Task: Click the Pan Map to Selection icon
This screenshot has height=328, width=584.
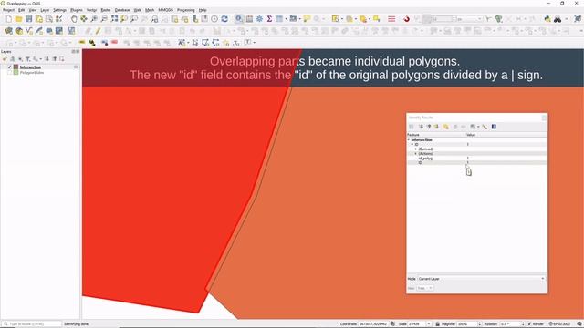Action: click(x=84, y=19)
